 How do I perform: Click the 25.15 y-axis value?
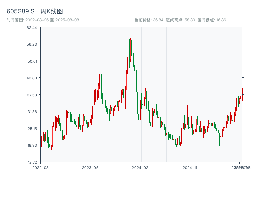click(32, 129)
